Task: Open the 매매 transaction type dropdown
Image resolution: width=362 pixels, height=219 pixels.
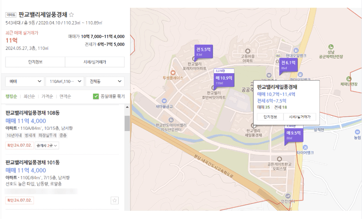Action: click(25, 81)
